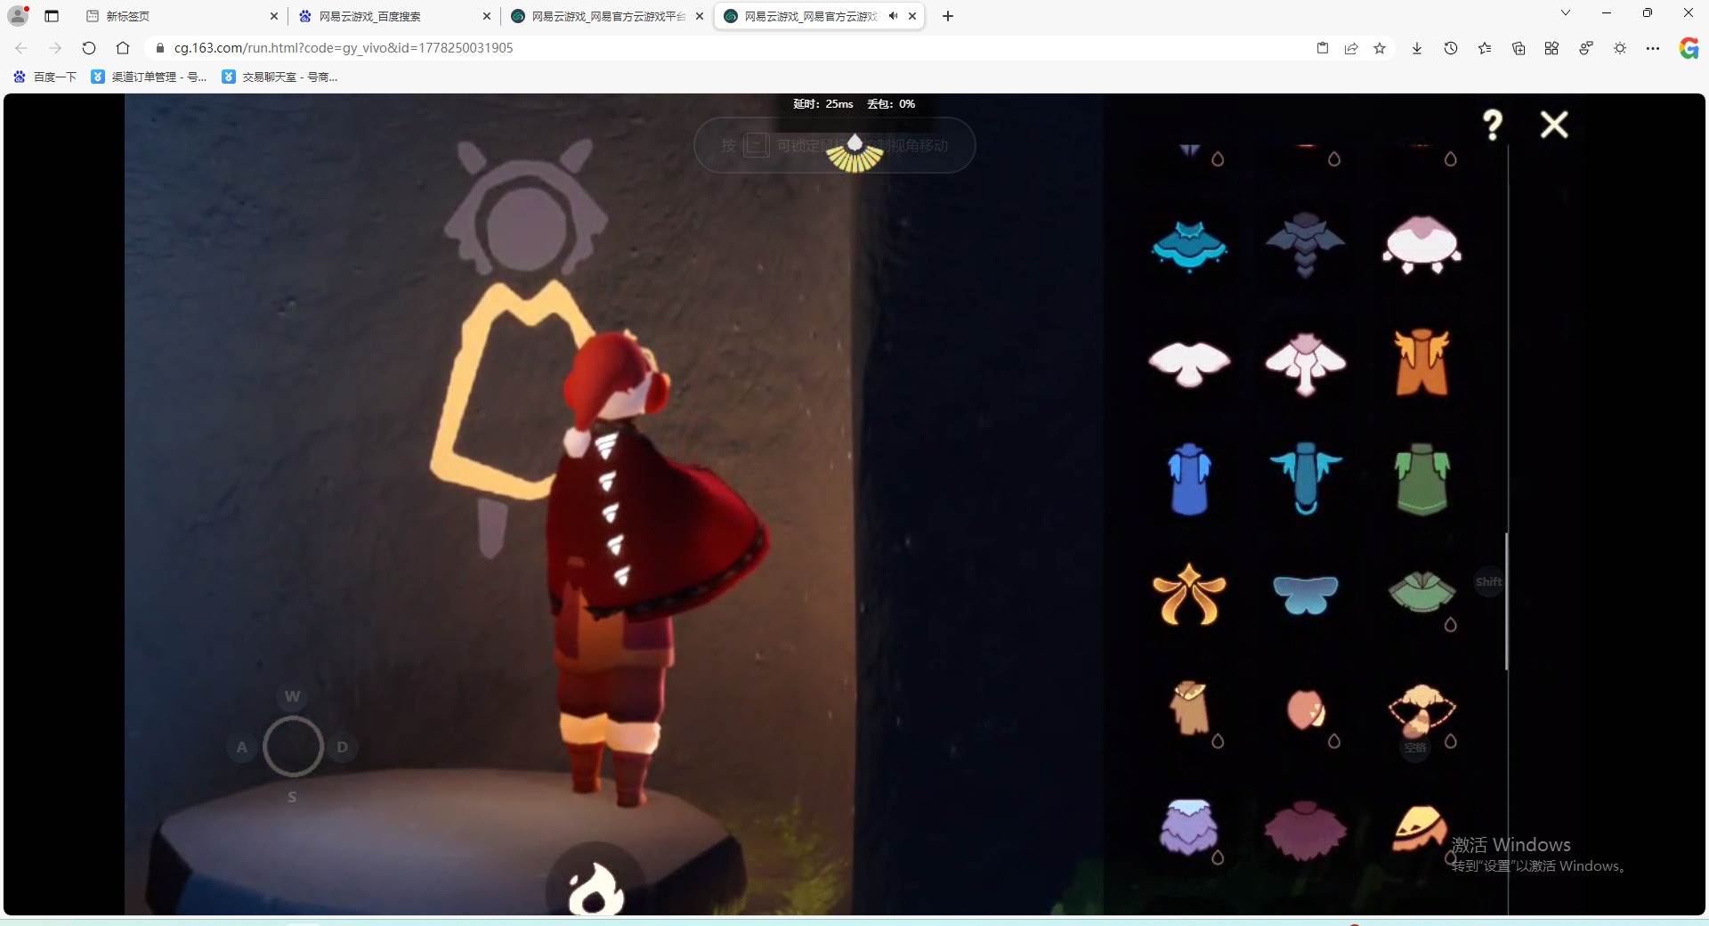Reload the current page
Viewport: 1709px width, 926px height.
point(89,48)
